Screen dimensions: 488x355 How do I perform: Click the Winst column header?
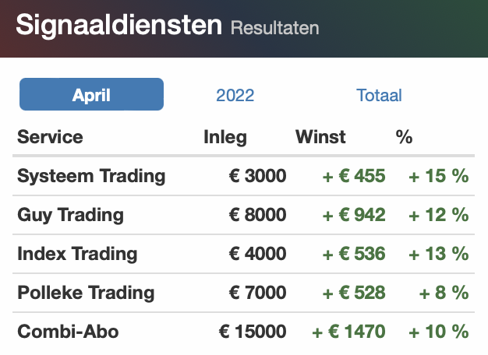(320, 137)
